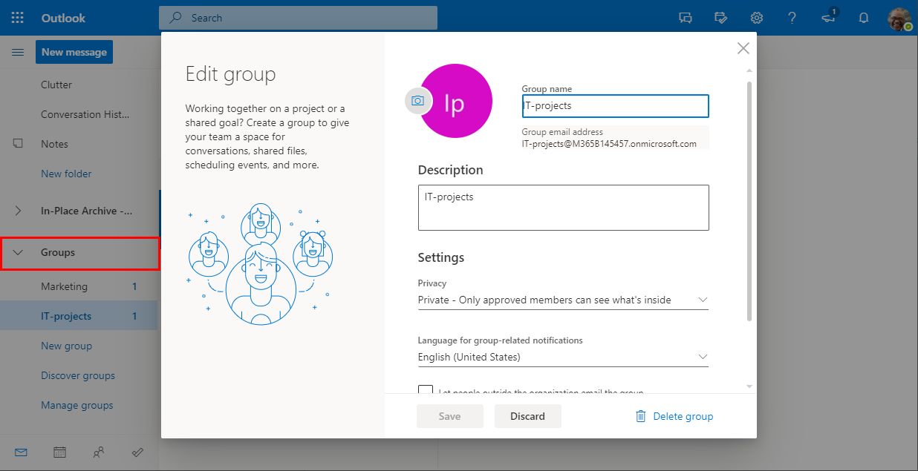
Task: Open the notifications bell icon
Action: (864, 18)
